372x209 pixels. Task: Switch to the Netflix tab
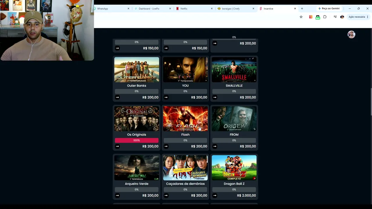tap(194, 9)
